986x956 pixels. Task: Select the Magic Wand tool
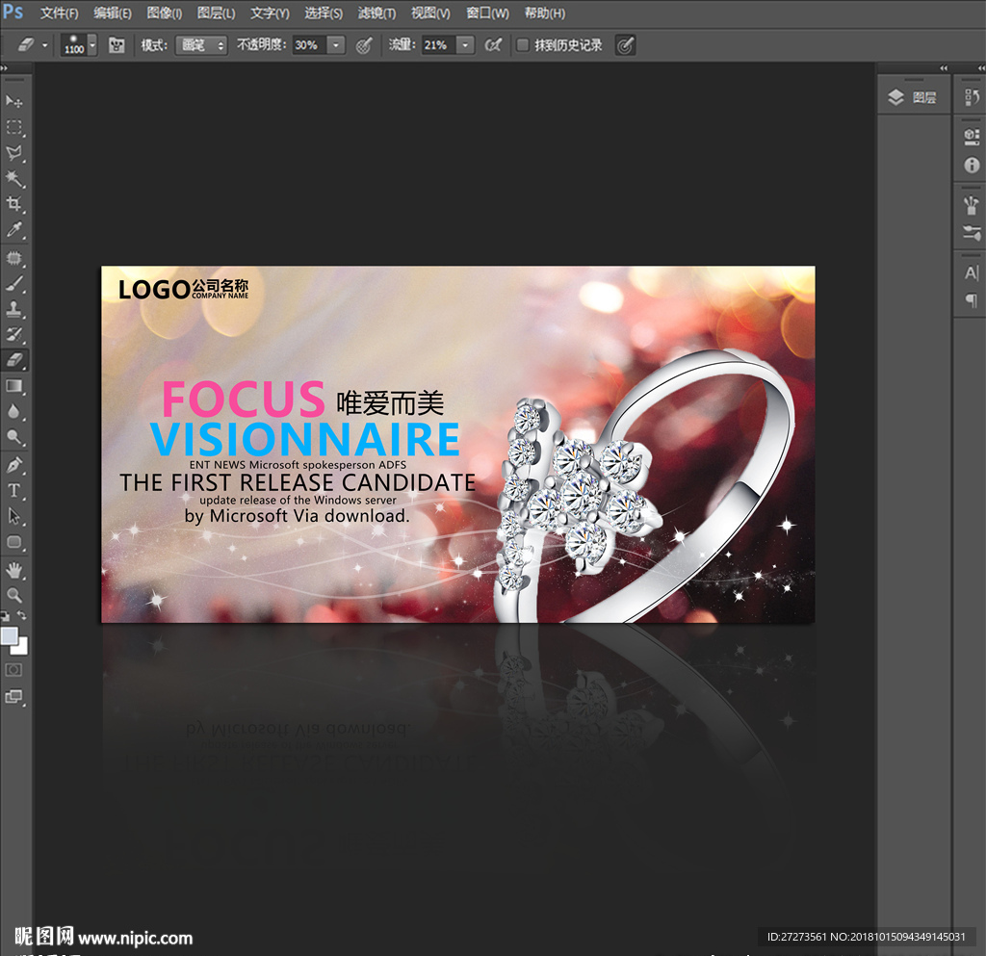14,179
